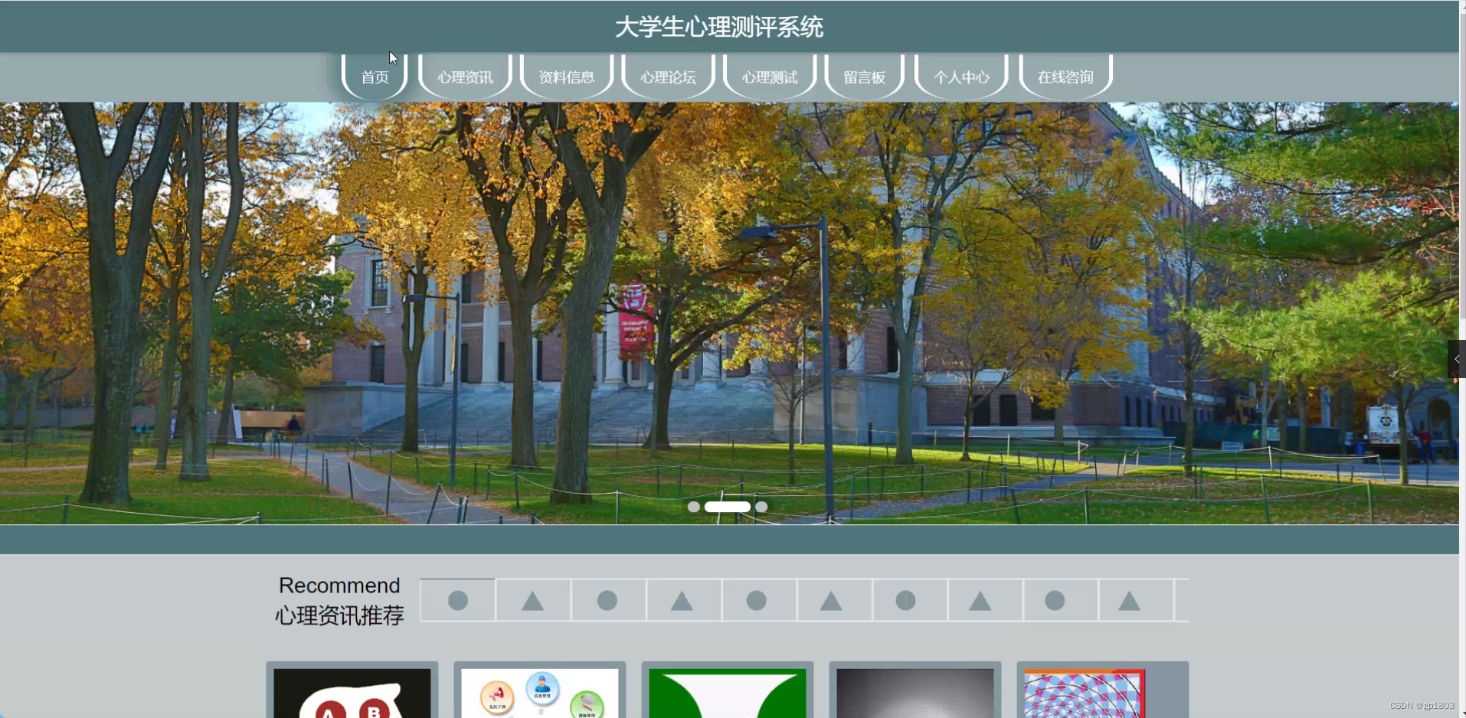
Task: Click the 大学生心理测评系统 site title
Action: point(719,27)
